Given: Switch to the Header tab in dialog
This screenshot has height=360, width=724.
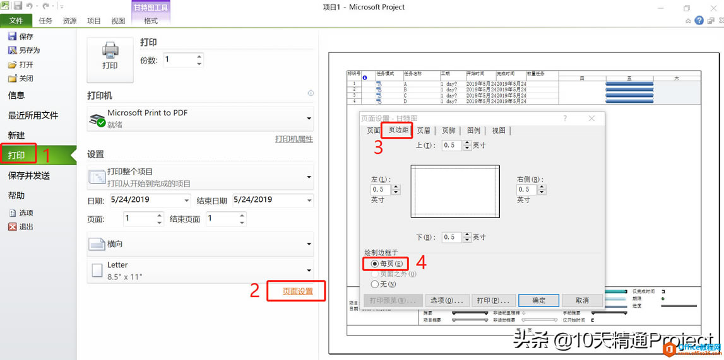Looking at the screenshot, I should click(x=424, y=131).
